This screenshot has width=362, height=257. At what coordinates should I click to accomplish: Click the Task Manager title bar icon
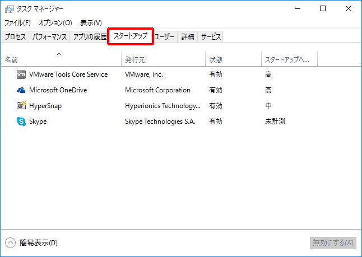[9, 9]
